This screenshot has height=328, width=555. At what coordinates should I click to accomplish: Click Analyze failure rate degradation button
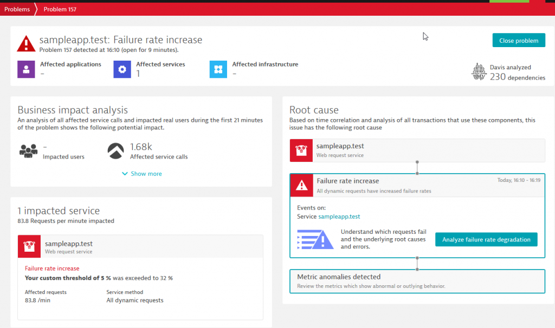point(486,239)
